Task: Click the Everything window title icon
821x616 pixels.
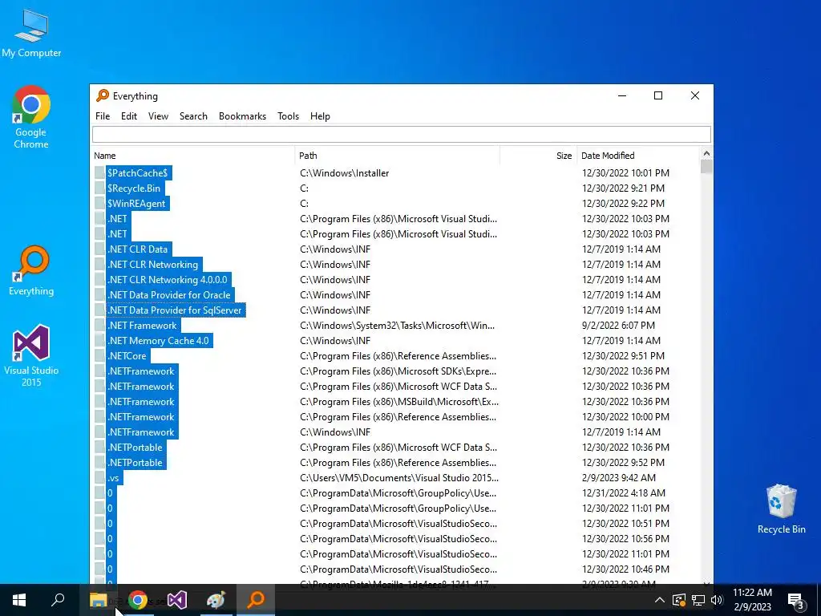Action: coord(103,95)
